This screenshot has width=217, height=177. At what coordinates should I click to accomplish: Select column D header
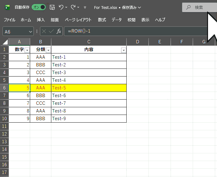[137, 42]
